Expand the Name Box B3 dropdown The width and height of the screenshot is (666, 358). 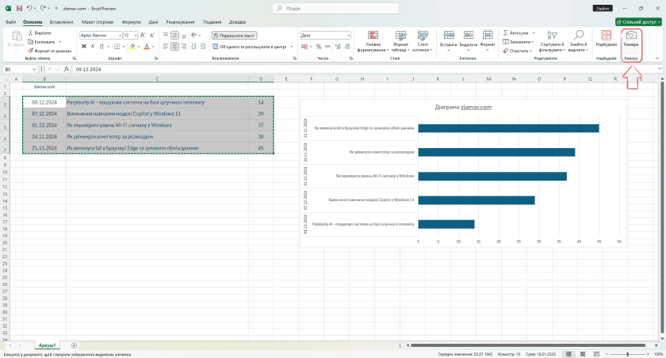pyautogui.click(x=34, y=69)
